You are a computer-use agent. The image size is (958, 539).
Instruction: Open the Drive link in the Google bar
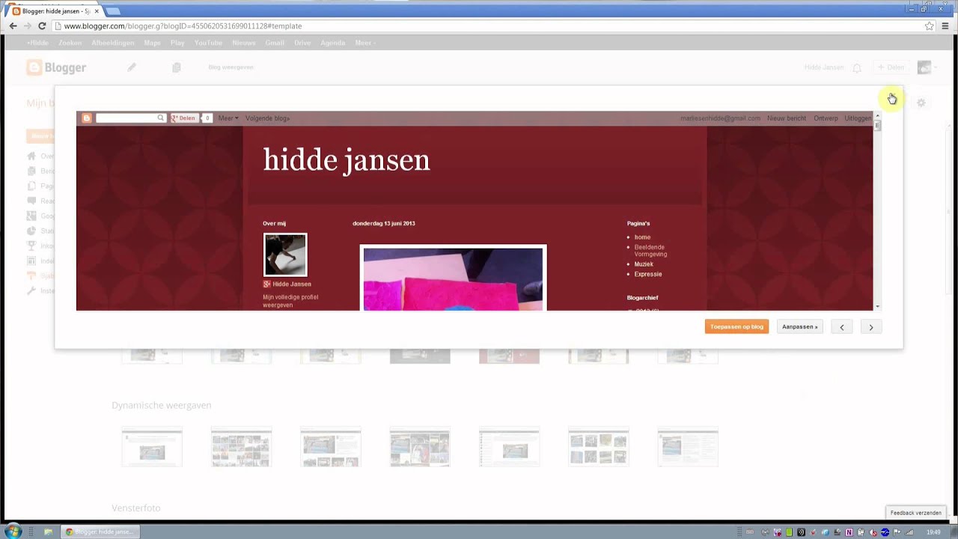tap(302, 43)
